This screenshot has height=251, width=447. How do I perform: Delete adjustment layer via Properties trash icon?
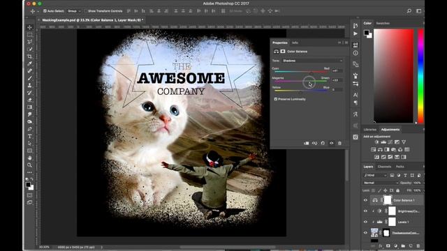click(x=339, y=143)
